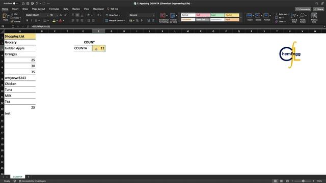The height and width of the screenshot is (183, 326).
Task: Open the Page Layout ribbon tab
Action: 39,9
